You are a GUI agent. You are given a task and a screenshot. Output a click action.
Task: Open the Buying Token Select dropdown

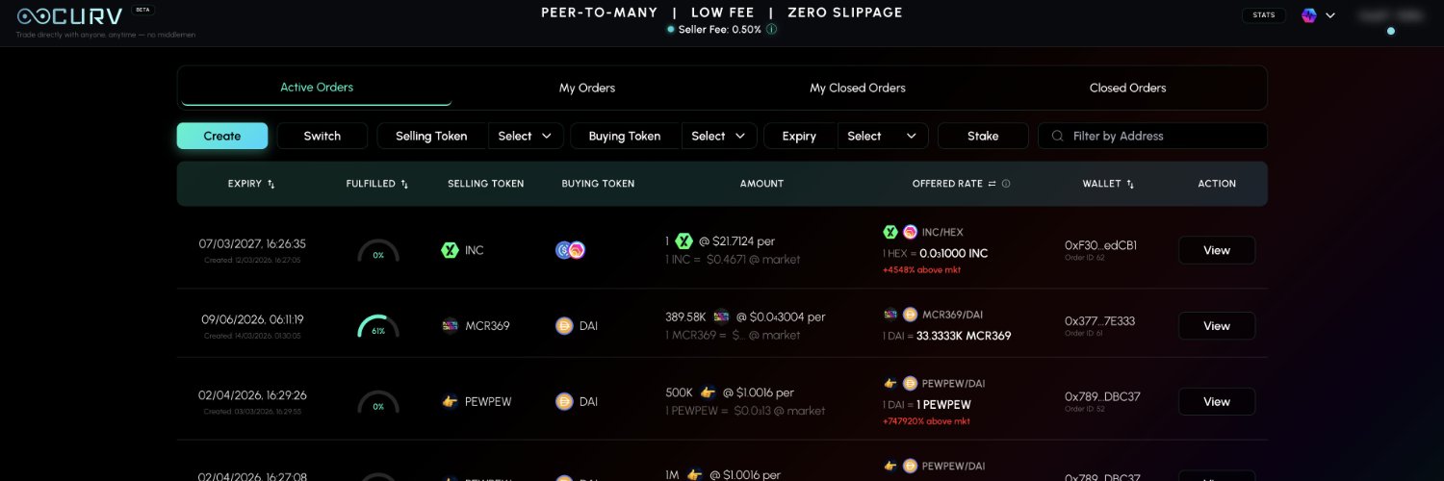(x=720, y=137)
